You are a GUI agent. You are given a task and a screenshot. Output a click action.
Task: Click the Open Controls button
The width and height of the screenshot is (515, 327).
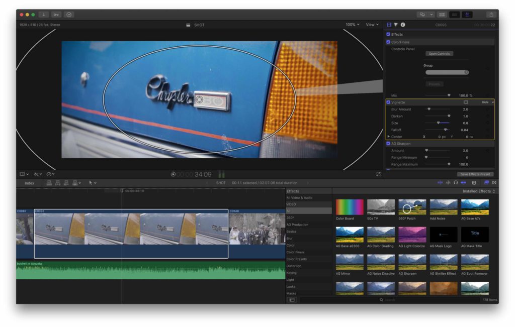439,54
